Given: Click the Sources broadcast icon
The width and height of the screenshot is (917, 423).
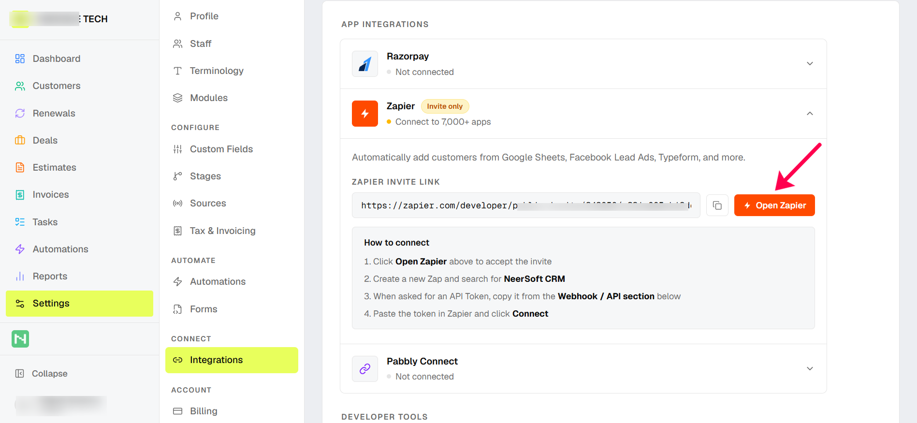Looking at the screenshot, I should 177,204.
